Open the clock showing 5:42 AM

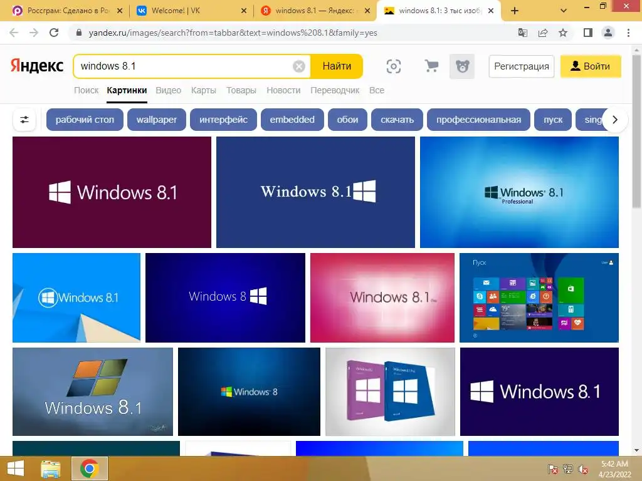point(614,469)
